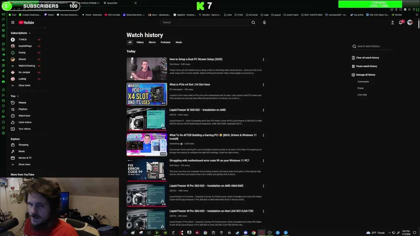Expand Show more under Subscriptions
420x236 pixels.
tap(24, 85)
